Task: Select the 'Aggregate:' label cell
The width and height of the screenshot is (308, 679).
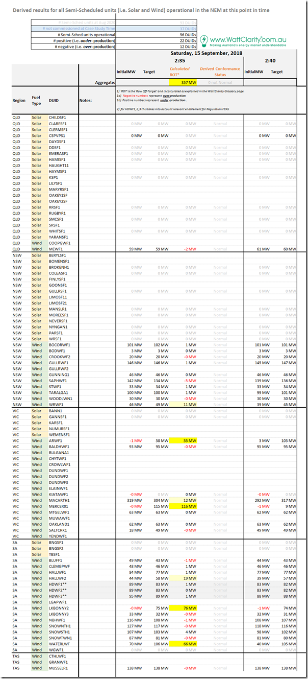Action: click(x=104, y=82)
